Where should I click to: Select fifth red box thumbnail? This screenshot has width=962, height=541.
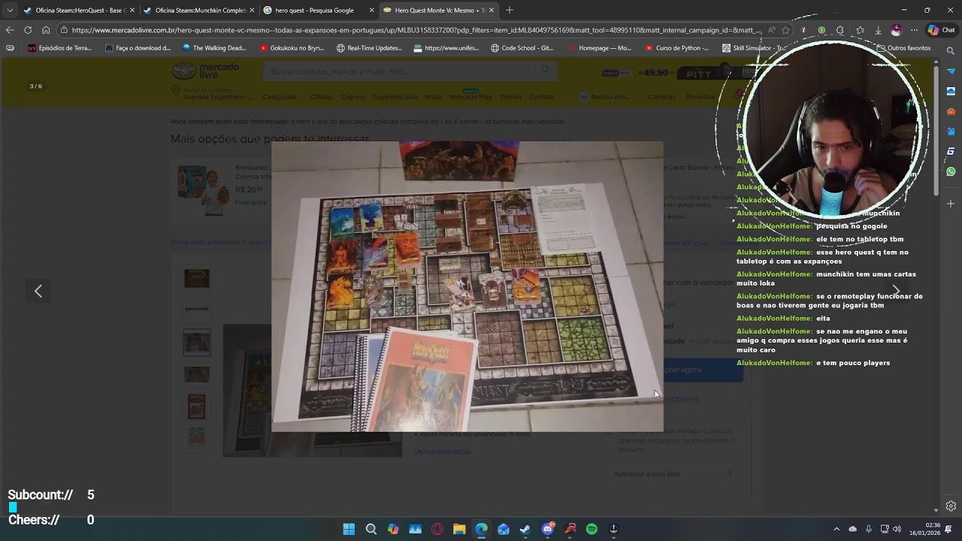coord(197,407)
